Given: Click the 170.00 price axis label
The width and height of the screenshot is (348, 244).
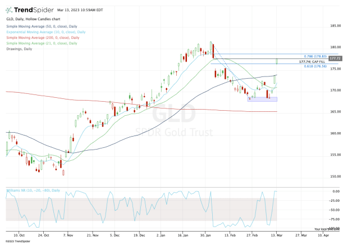Looking at the screenshot, I should (x=335, y=90).
